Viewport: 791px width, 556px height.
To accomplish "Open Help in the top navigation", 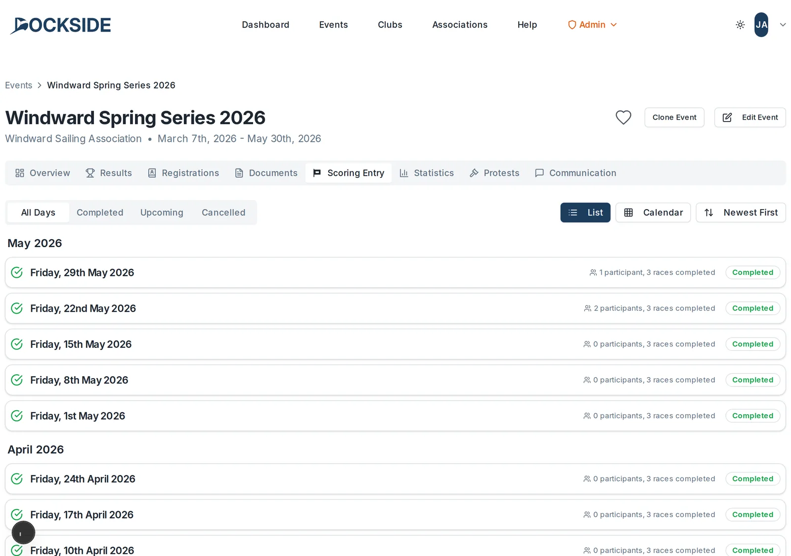I will pyautogui.click(x=527, y=25).
